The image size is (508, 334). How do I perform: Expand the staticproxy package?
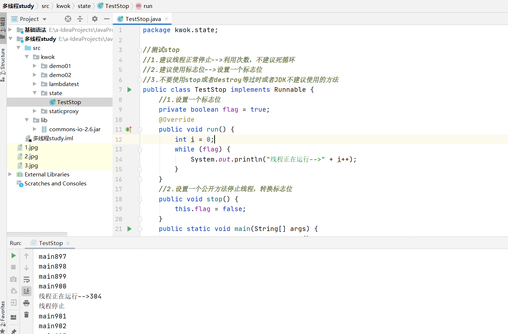click(35, 111)
